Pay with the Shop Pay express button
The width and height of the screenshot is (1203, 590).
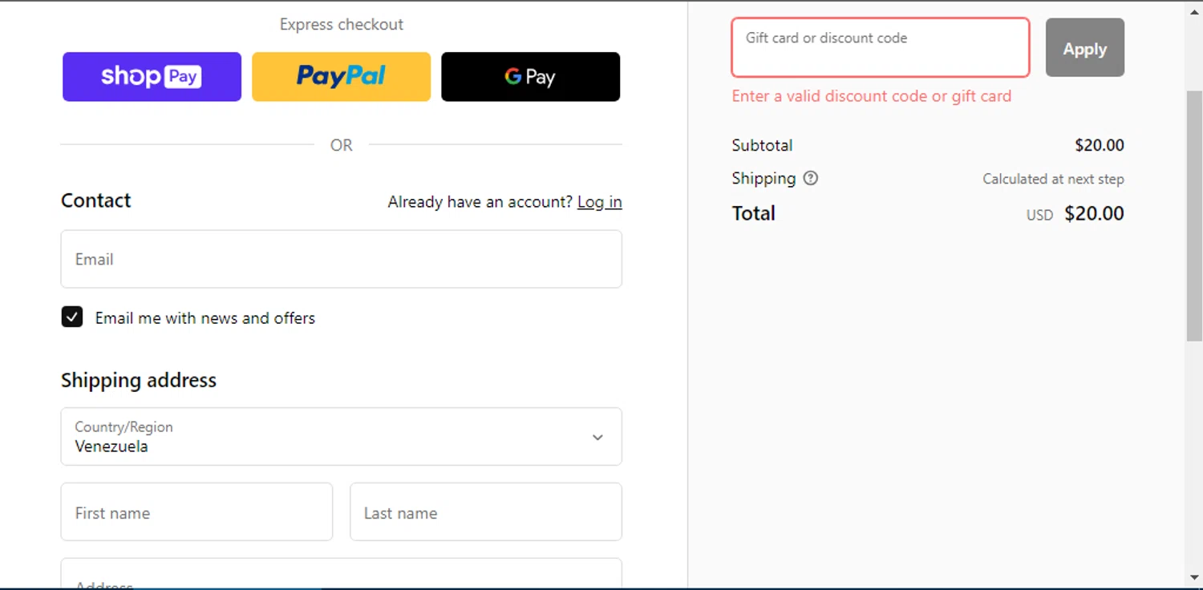pyautogui.click(x=152, y=77)
